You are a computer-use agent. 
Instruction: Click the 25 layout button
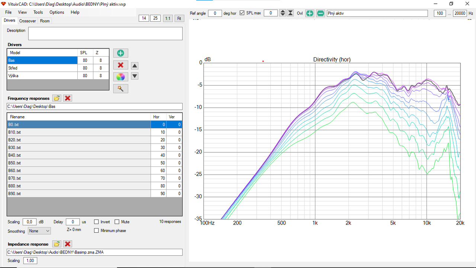[155, 18]
